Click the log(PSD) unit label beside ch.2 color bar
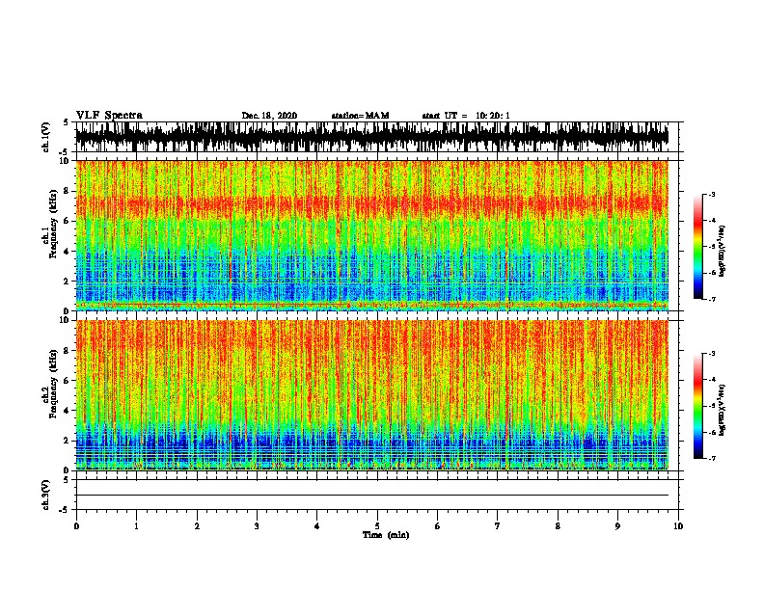 pyautogui.click(x=723, y=410)
